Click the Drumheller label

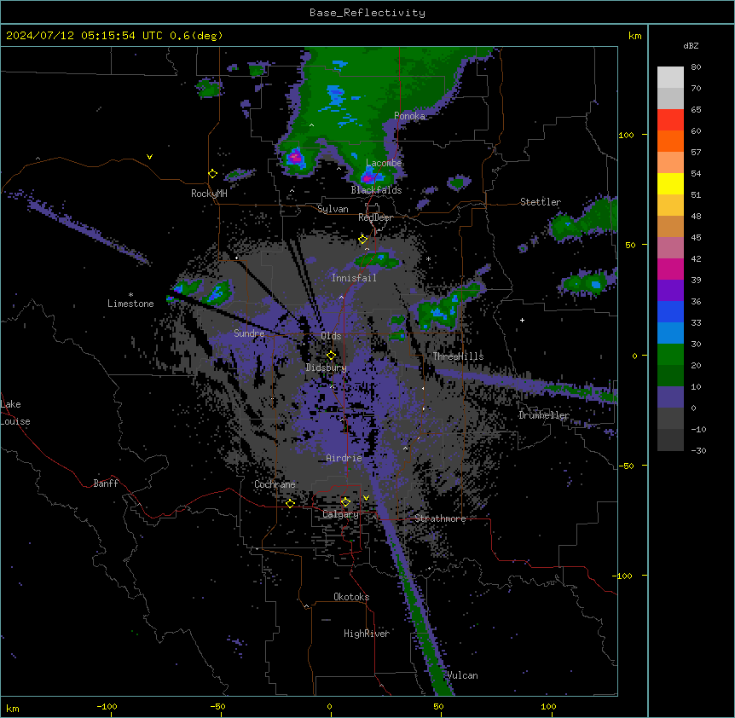pyautogui.click(x=544, y=415)
